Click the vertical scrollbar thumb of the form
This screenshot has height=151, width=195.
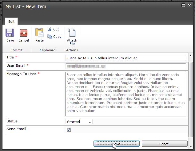[x=190, y=99]
